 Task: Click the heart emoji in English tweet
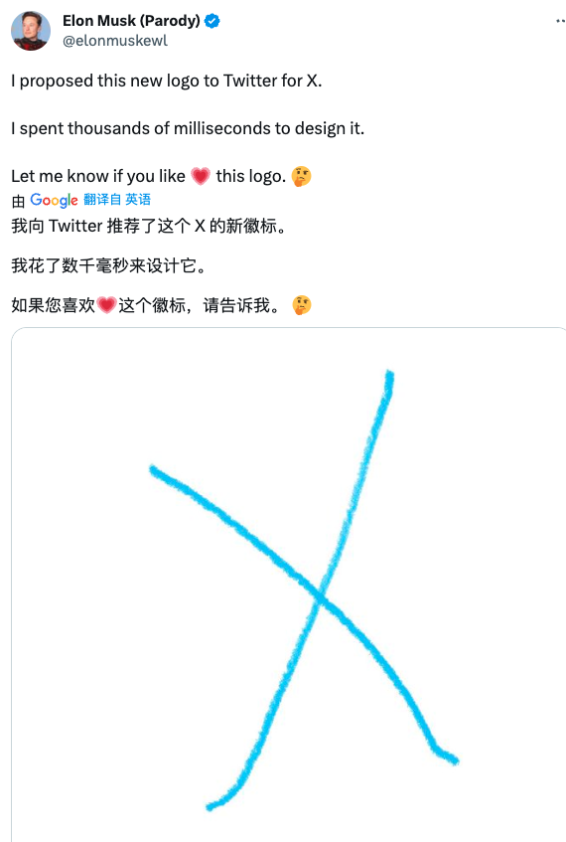tap(201, 176)
